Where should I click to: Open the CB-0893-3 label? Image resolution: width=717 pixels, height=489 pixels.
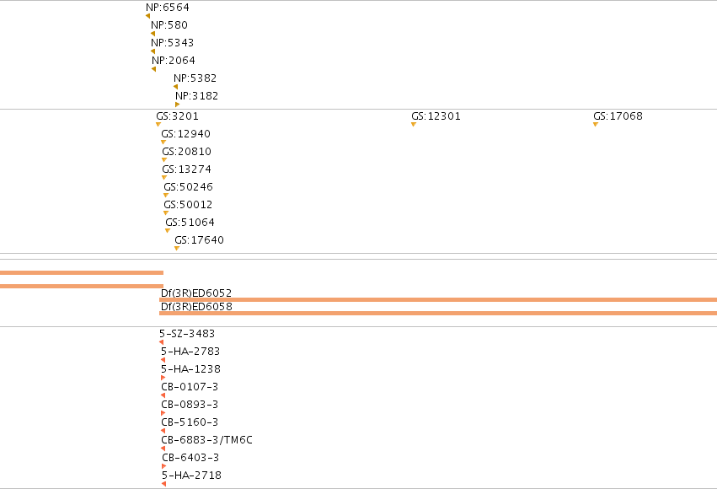point(190,405)
